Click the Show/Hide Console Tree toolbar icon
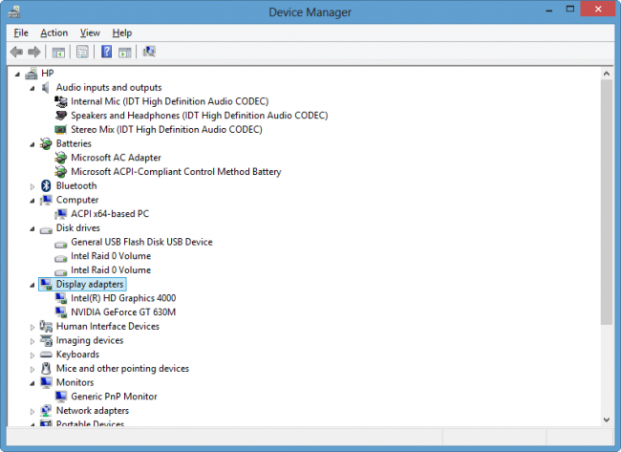 (x=58, y=52)
